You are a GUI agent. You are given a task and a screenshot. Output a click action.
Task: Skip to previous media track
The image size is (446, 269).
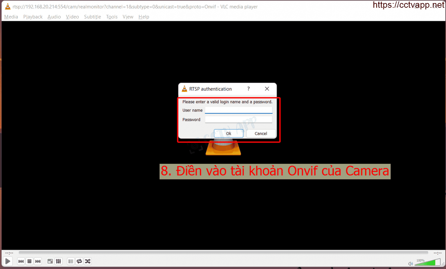point(21,261)
